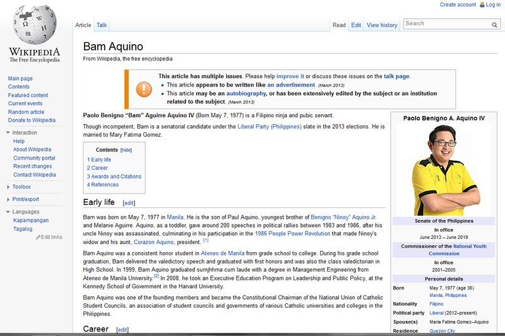Open Manila link in Early life paragraph

click(175, 217)
